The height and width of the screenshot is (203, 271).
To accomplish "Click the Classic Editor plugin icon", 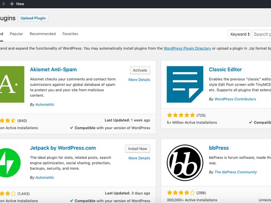I will [x=185, y=84].
